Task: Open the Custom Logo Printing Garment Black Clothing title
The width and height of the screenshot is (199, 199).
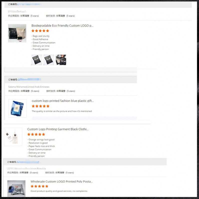Action: point(58,129)
